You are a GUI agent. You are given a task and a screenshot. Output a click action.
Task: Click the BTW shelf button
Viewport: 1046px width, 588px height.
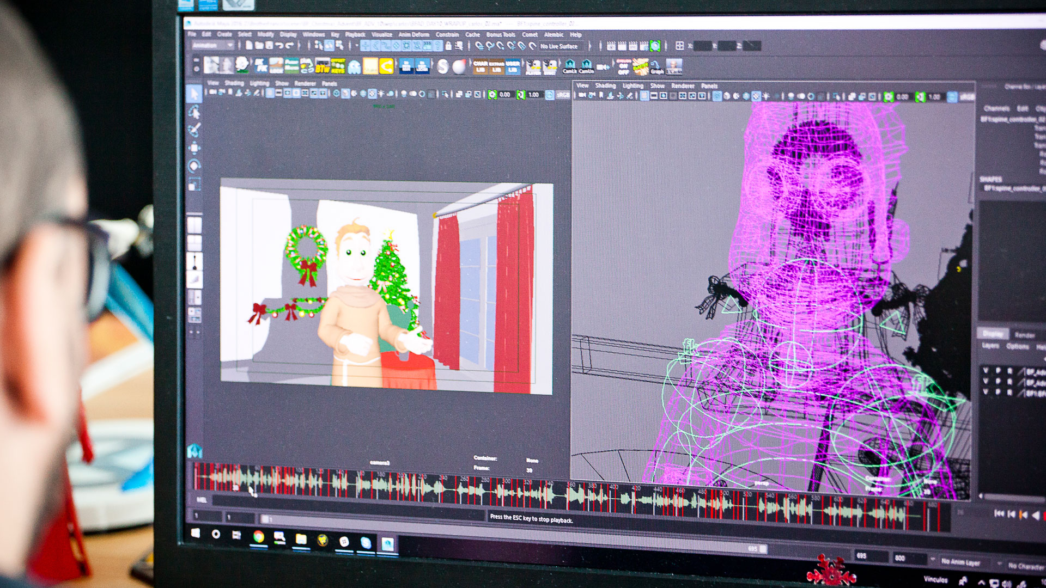[x=323, y=66]
